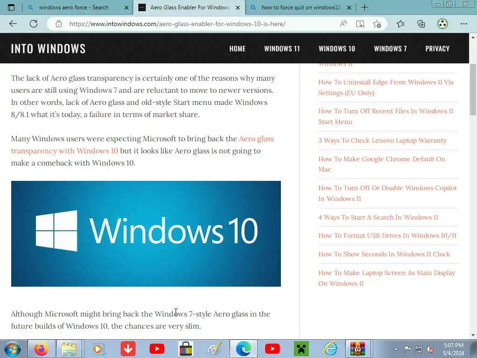Screen dimensions: 477x358
Task: Click the scrollbar up arrow
Action: pyautogui.click(x=473, y=37)
